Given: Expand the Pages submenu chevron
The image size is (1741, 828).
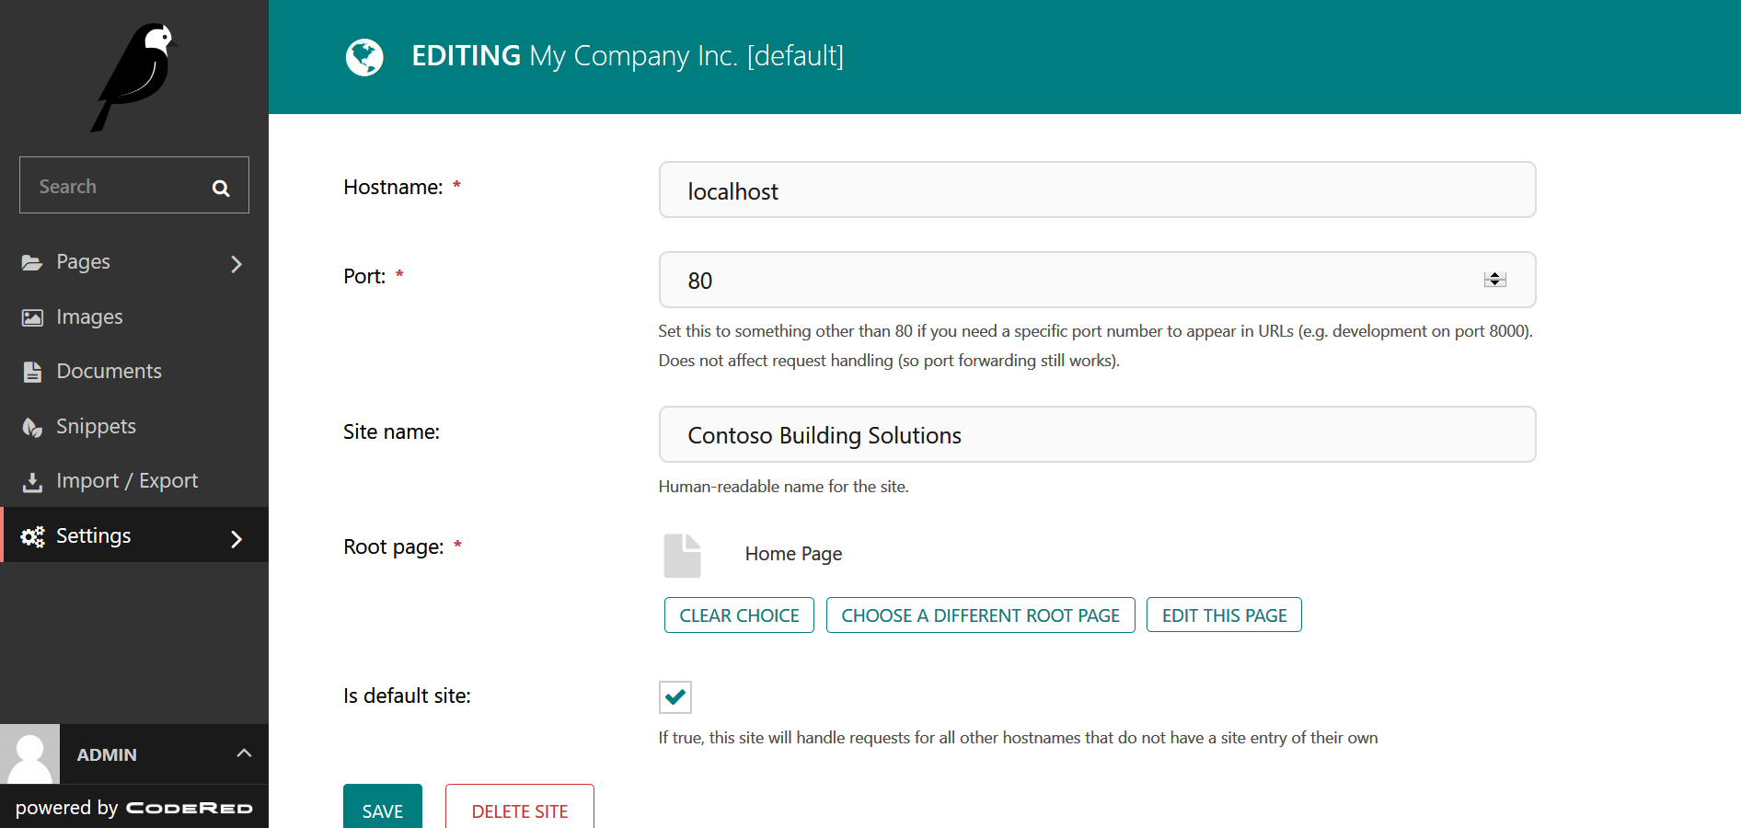Looking at the screenshot, I should pyautogui.click(x=236, y=264).
